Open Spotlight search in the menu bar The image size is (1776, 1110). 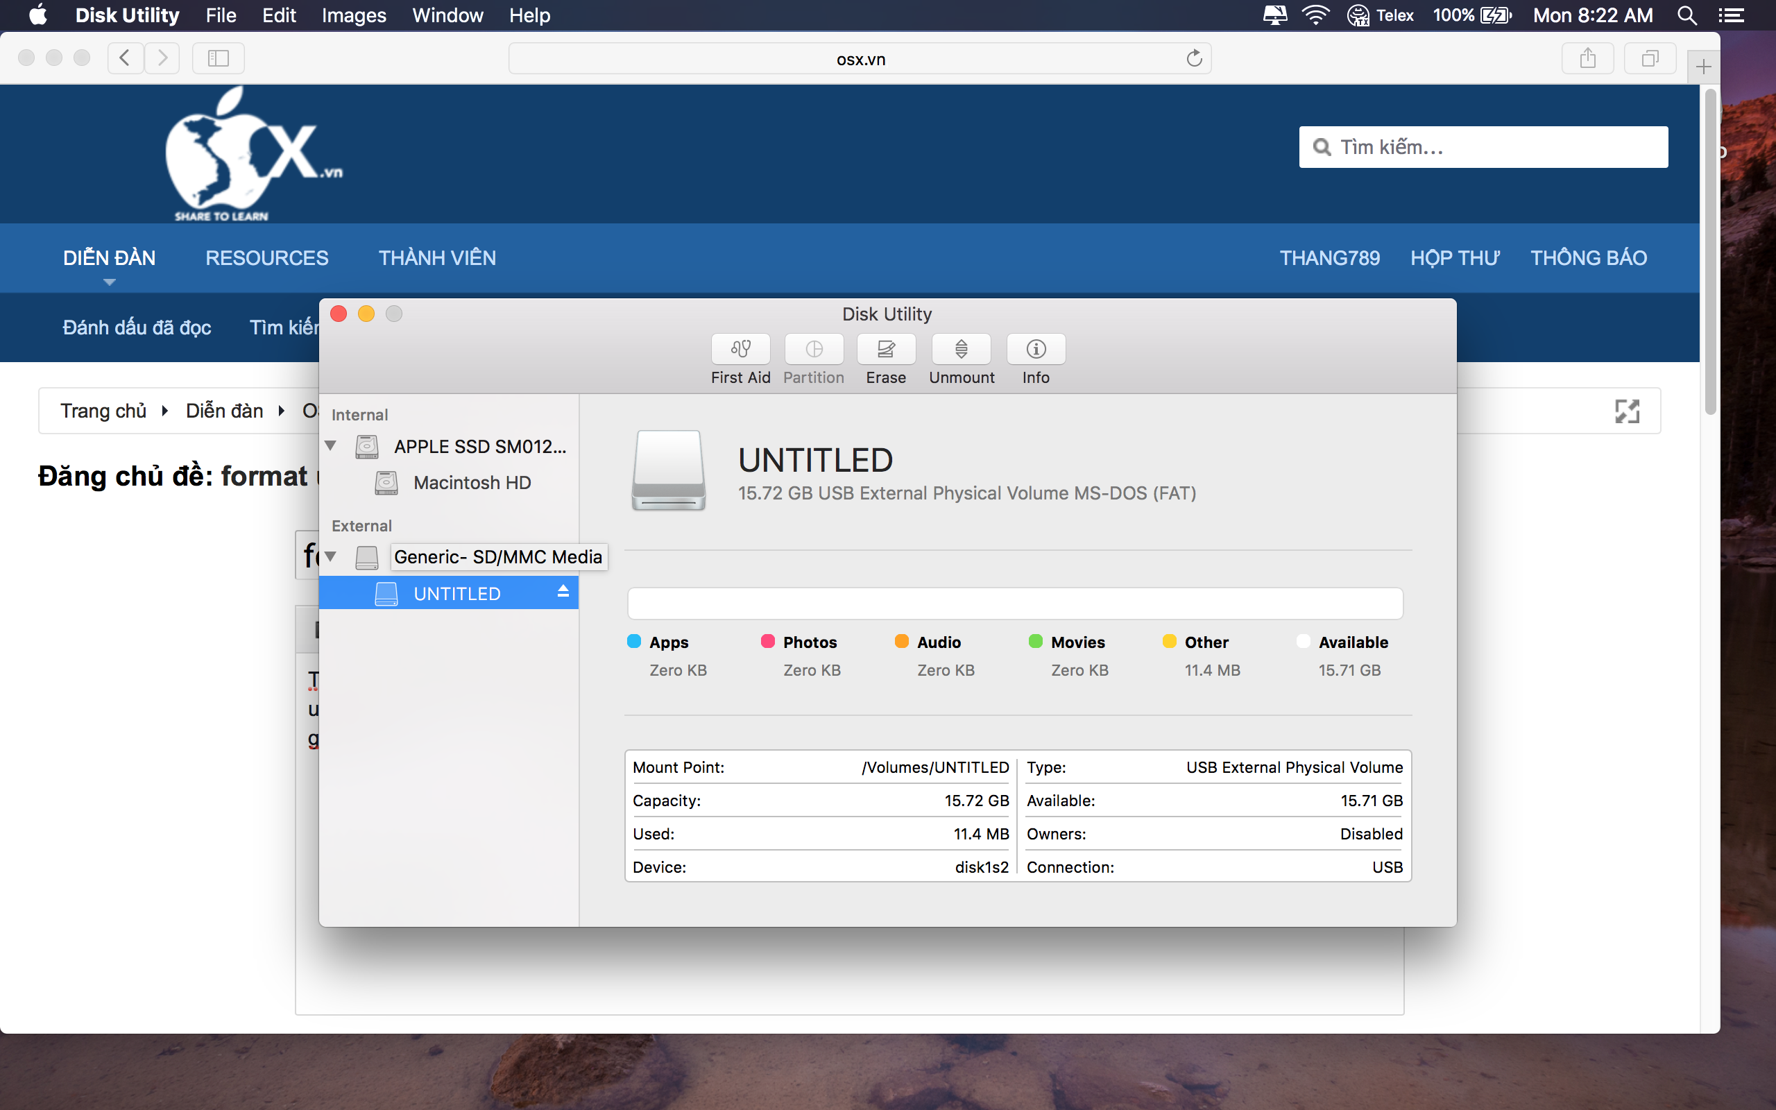(1687, 15)
